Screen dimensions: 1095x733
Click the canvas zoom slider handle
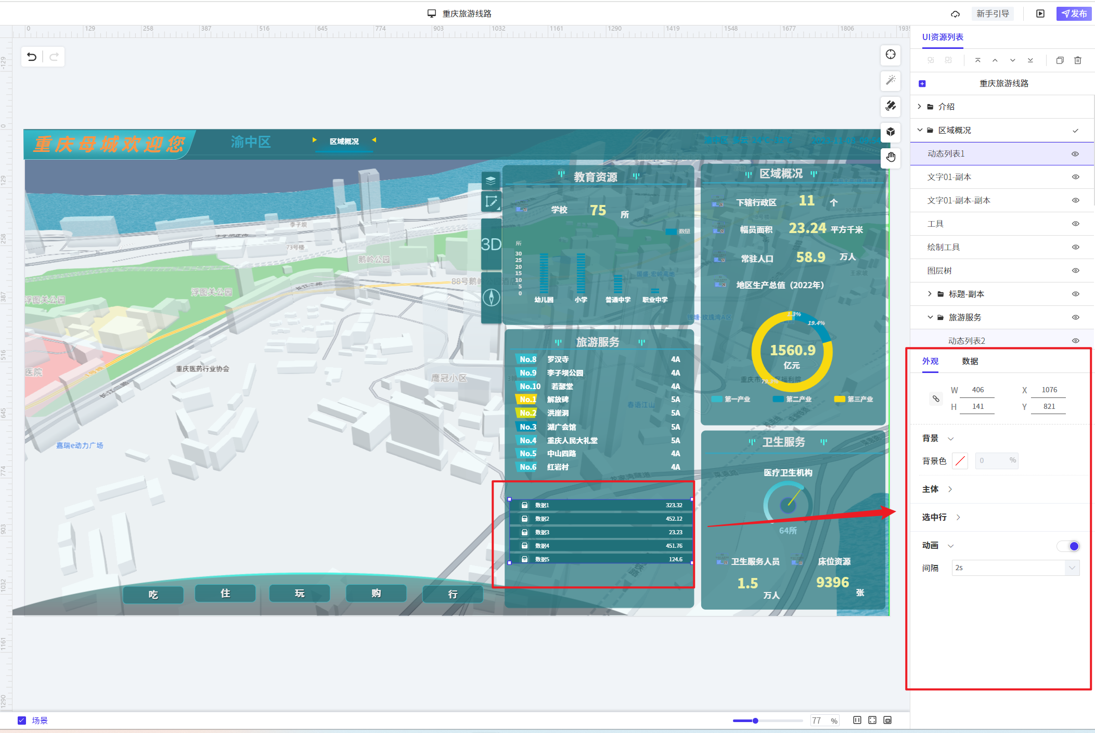(x=755, y=721)
